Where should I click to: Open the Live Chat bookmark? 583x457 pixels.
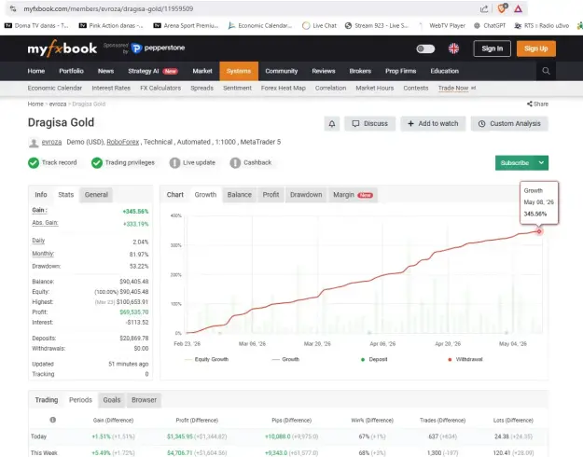click(319, 26)
